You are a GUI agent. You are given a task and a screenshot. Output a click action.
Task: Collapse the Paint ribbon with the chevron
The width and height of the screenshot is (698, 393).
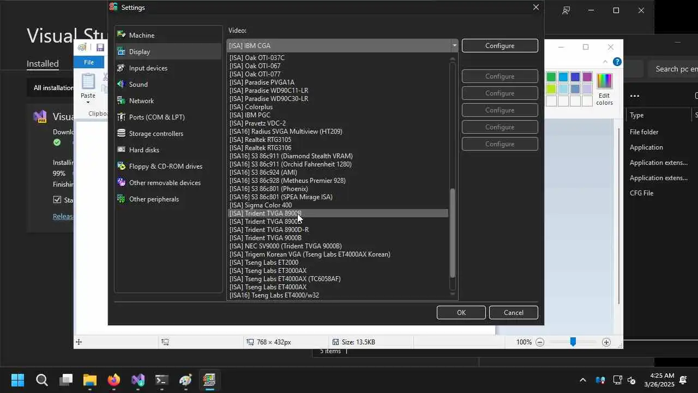(x=605, y=62)
